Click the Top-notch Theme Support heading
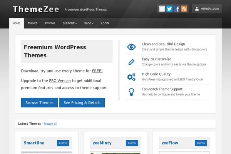The height and width of the screenshot is (154, 231). pos(162,89)
